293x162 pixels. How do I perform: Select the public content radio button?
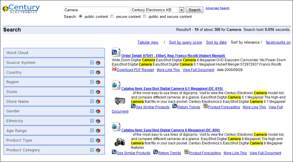(81, 16)
